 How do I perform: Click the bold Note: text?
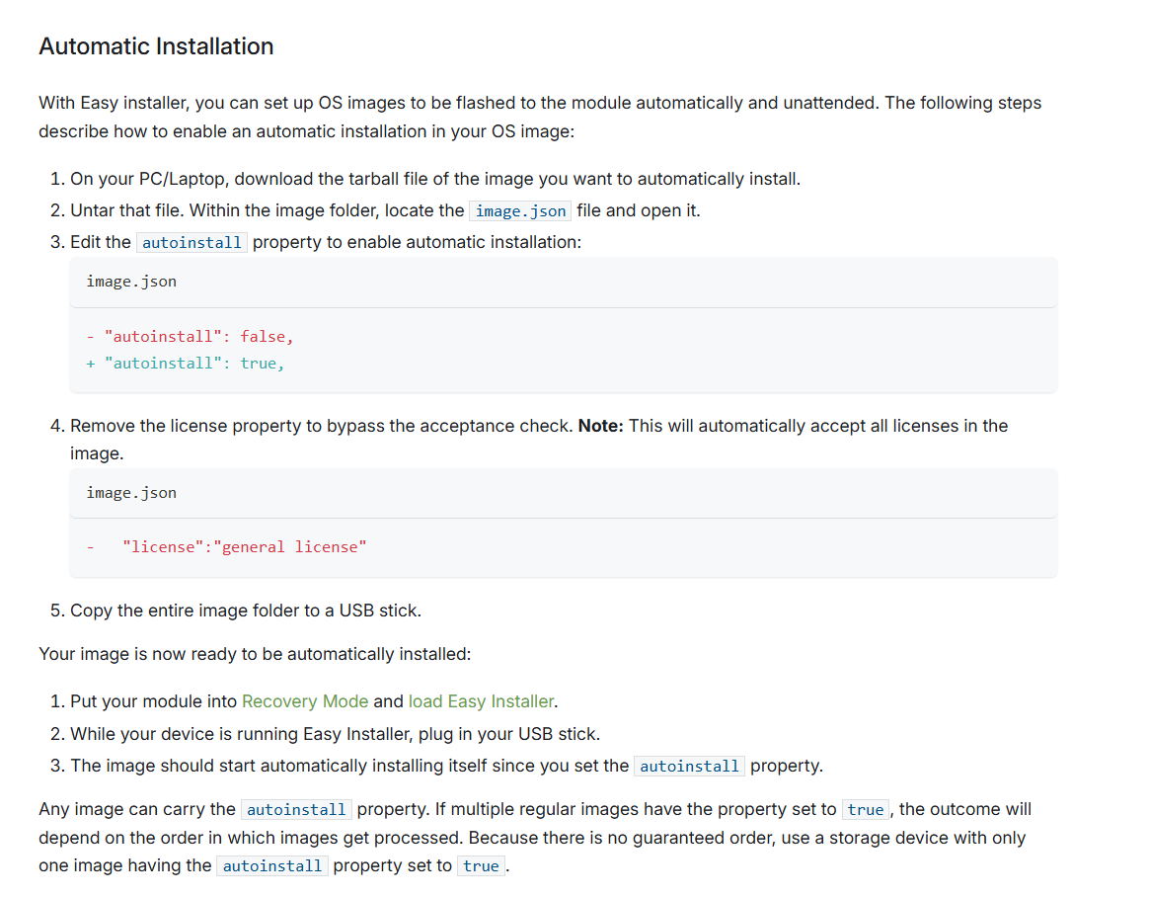pyautogui.click(x=600, y=426)
